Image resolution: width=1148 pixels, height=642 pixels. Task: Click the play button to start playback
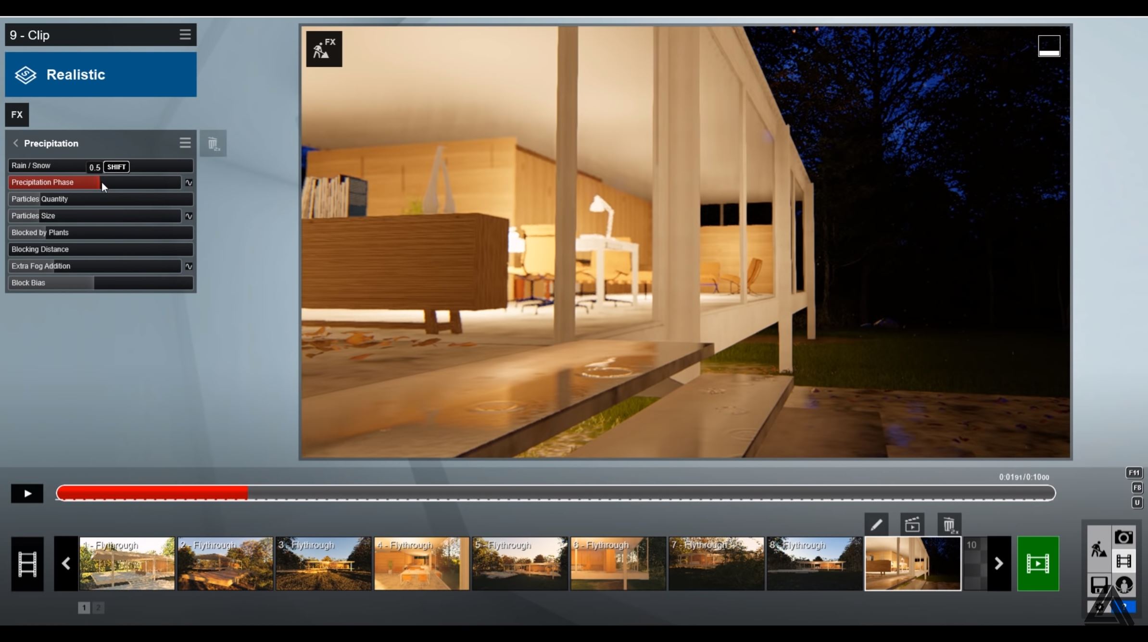tap(27, 493)
